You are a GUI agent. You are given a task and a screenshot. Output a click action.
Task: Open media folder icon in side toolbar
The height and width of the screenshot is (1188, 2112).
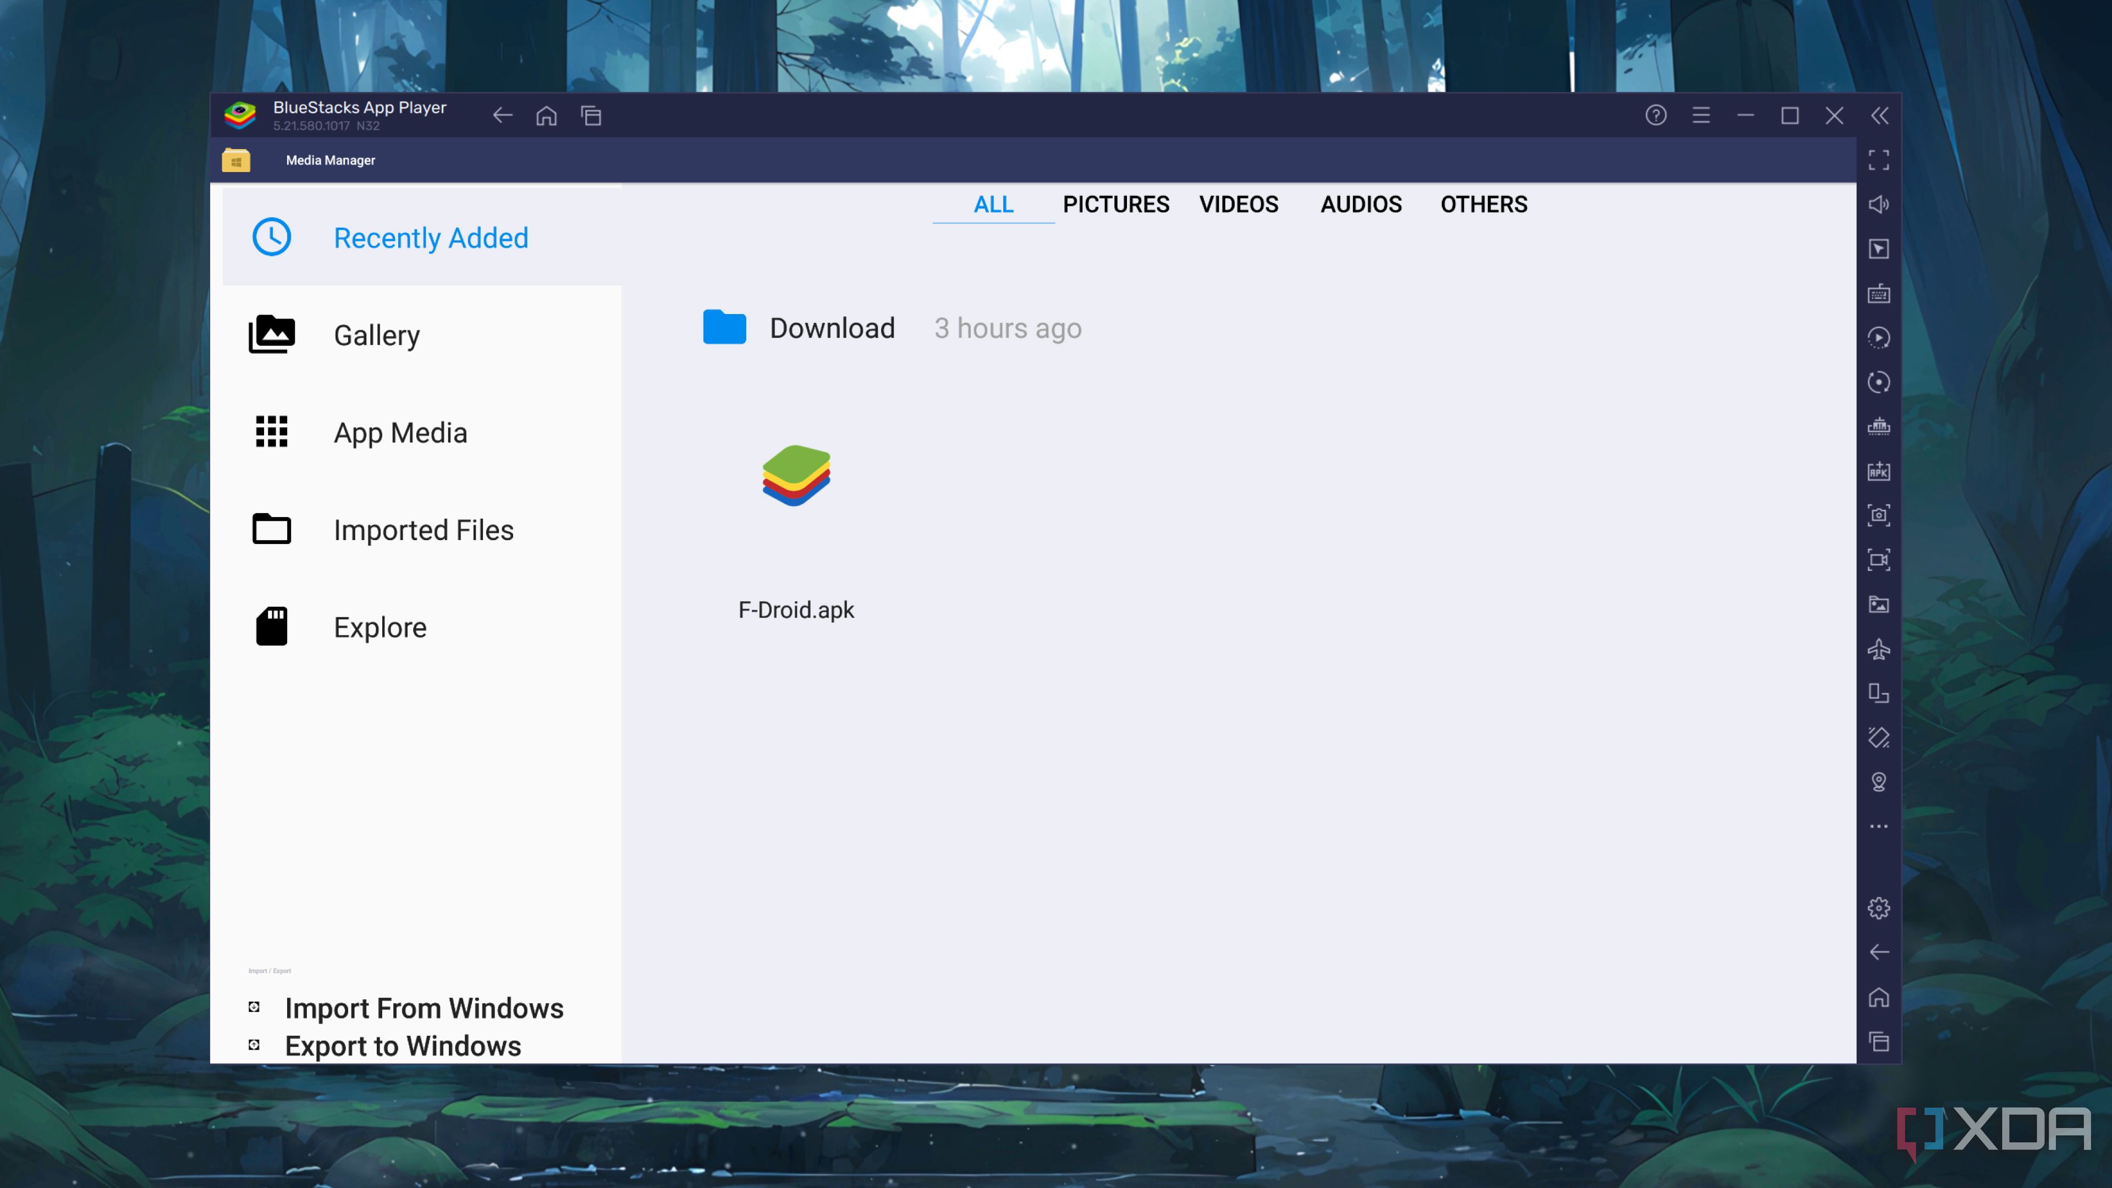(x=1879, y=604)
